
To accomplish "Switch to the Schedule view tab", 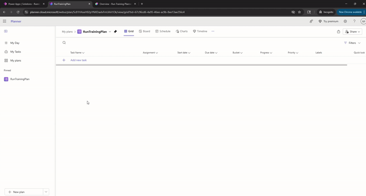I will pyautogui.click(x=163, y=32).
